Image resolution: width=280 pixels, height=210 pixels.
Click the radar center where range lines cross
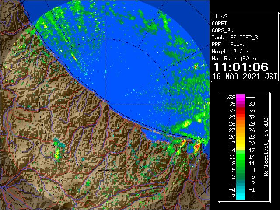pos(105,105)
